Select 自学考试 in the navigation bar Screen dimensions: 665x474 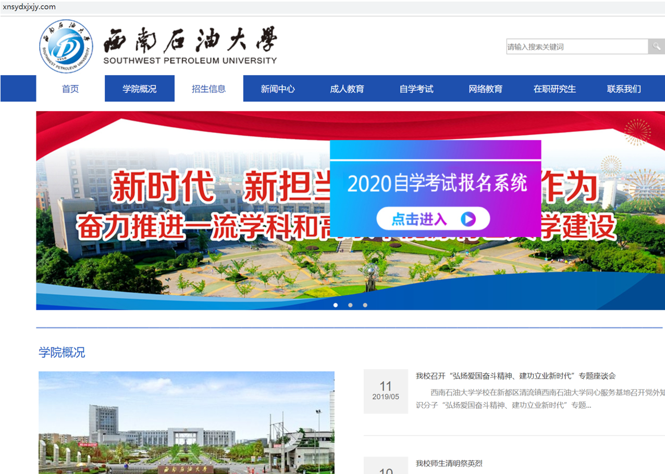(416, 89)
